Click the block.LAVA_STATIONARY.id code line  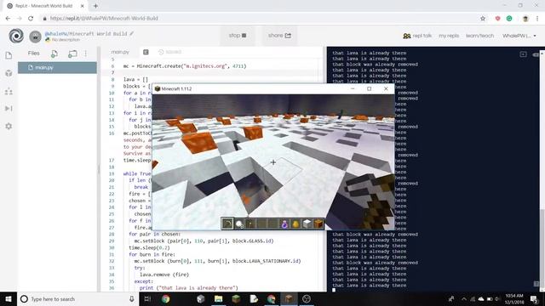217,261
